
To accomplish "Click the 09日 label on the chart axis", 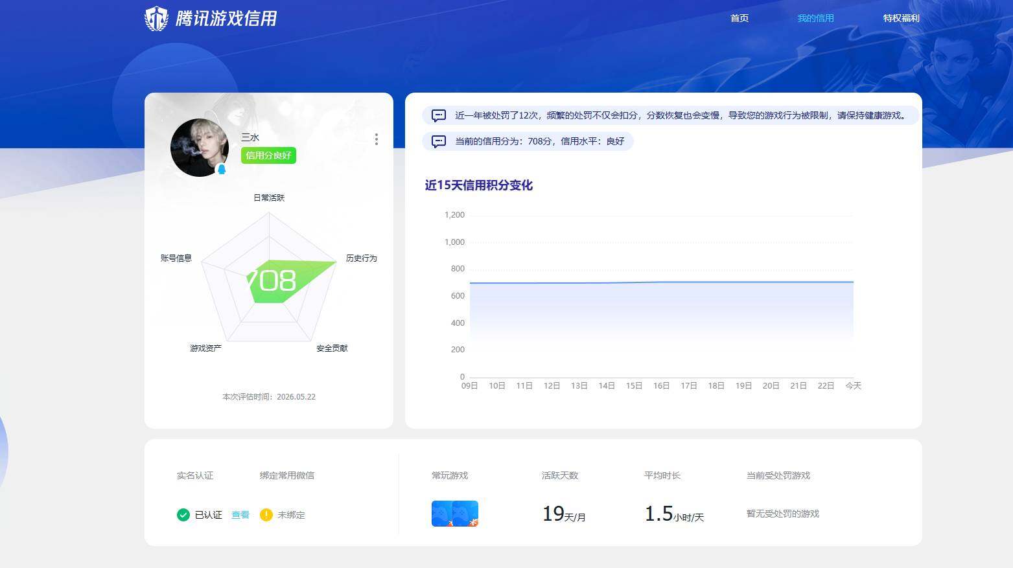I will [470, 385].
